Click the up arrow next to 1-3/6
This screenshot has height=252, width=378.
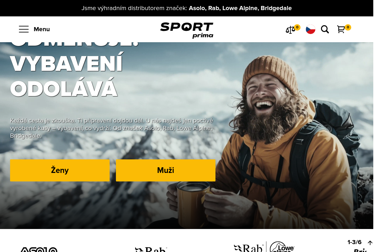(370, 243)
